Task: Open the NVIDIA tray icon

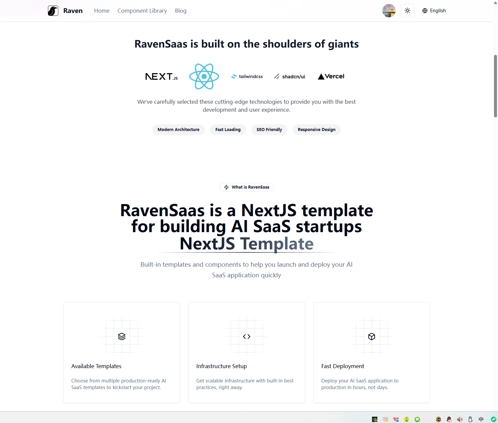Action: point(375,419)
